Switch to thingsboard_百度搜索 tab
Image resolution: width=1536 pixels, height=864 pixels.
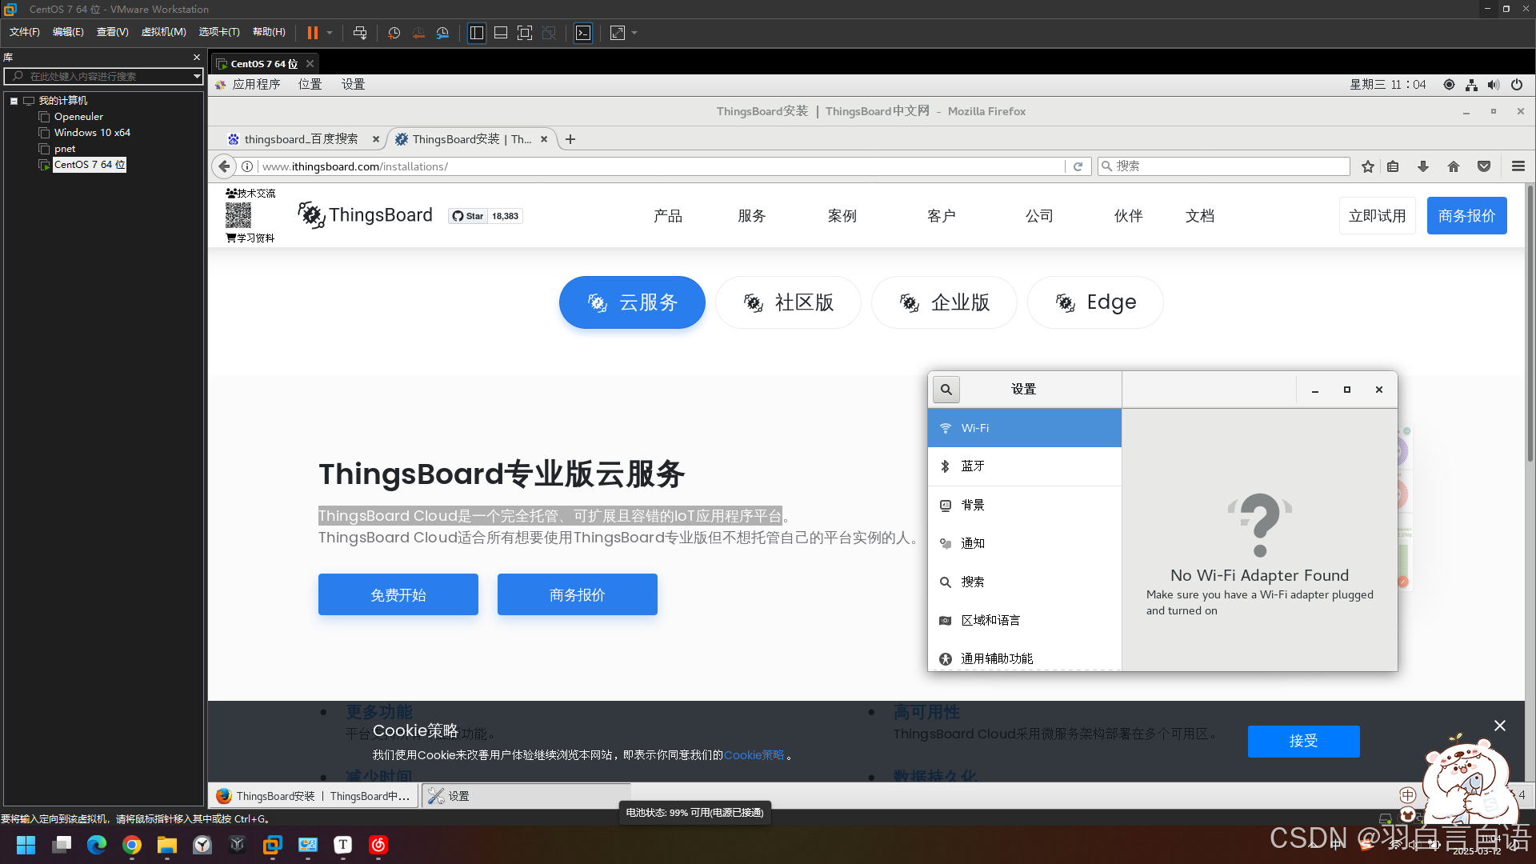point(301,139)
